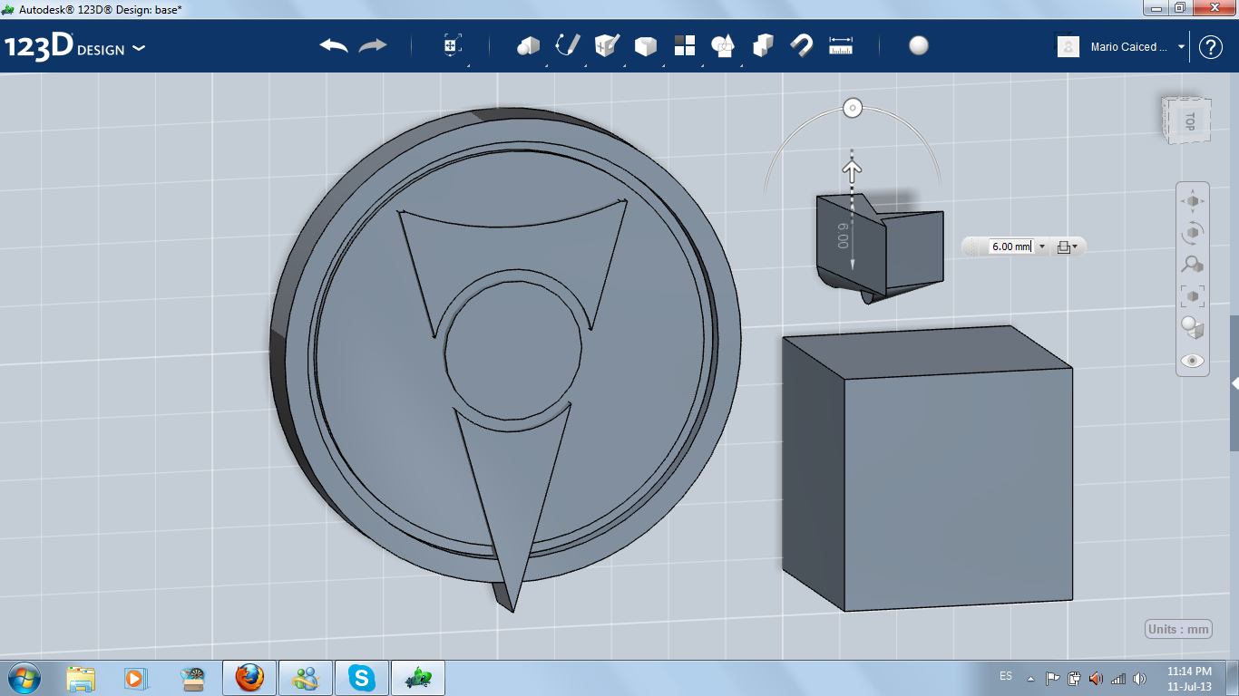This screenshot has height=696, width=1239.
Task: Click the Action Center flag icon
Action: (x=1052, y=678)
